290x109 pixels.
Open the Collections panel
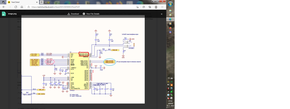150,7
